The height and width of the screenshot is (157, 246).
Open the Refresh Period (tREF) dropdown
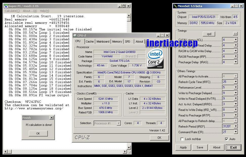point(236,126)
